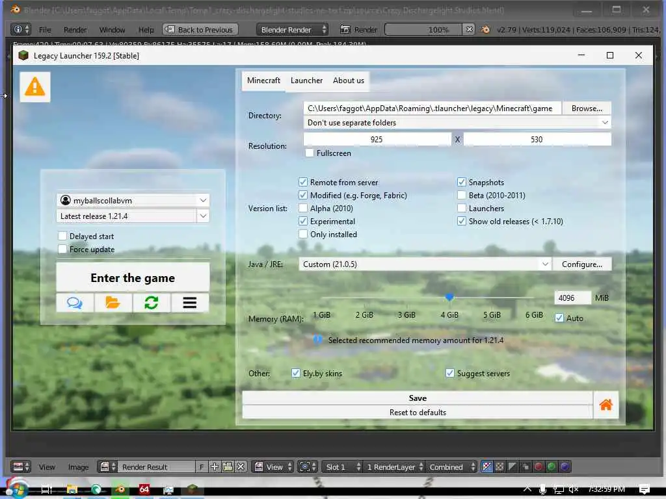Open Don't use separate folders dropdown
Image resolution: width=666 pixels, height=499 pixels.
coord(457,123)
